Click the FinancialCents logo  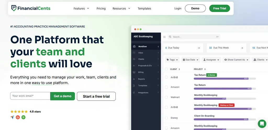click(31, 8)
